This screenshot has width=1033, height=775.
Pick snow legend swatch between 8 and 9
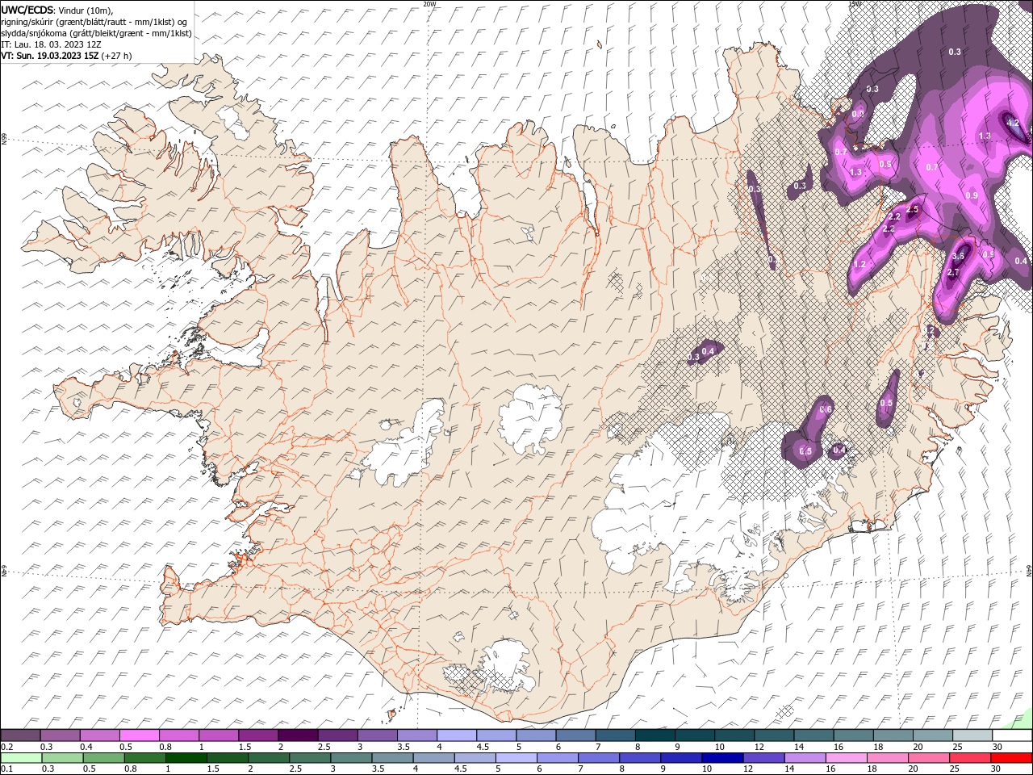pos(655,735)
